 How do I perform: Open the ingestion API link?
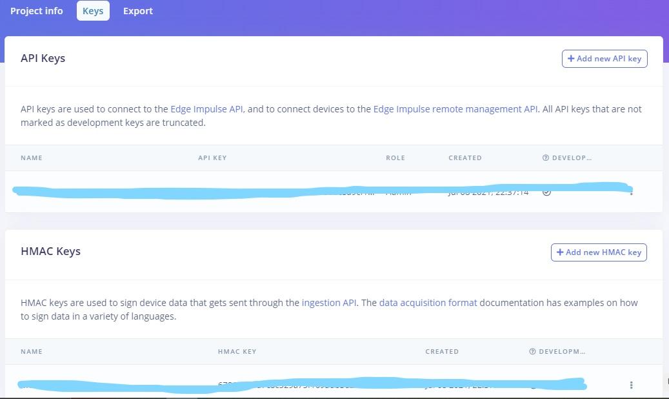tap(329, 303)
